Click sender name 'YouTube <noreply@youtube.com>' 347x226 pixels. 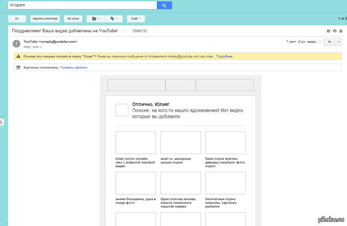click(50, 42)
